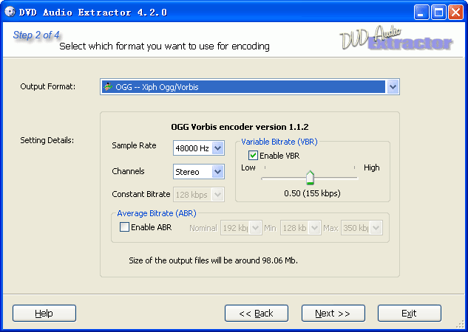Open the Constant Bitrate 128 kbps dropdown
The image size is (468, 332).
coord(218,195)
